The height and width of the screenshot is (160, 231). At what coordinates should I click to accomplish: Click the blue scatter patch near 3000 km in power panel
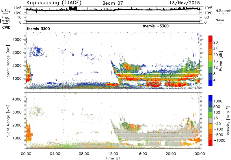point(37,51)
